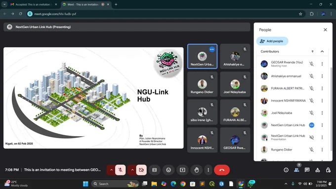Select the Rungano Didier video tile
The height and width of the screenshot is (189, 336).
pyautogui.click(x=202, y=84)
